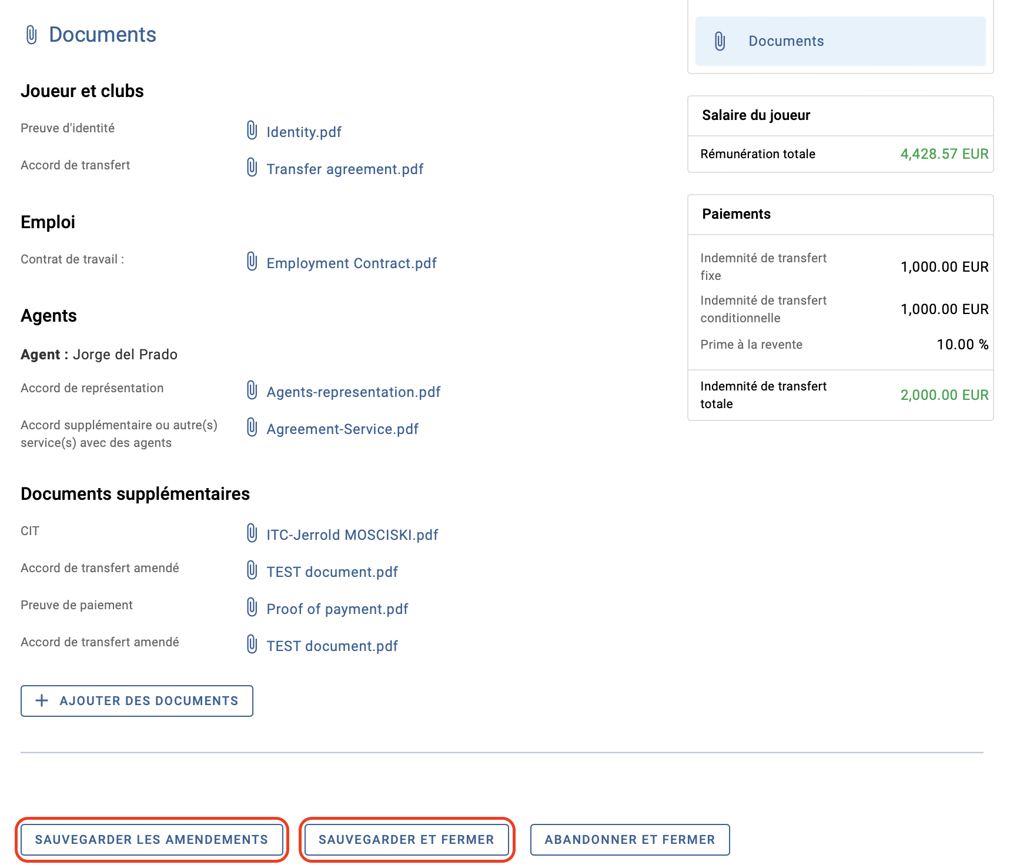Image resolution: width=1010 pixels, height=868 pixels.
Task: Click the paperclip icon beside Proof of payment.pdf
Action: tap(252, 607)
